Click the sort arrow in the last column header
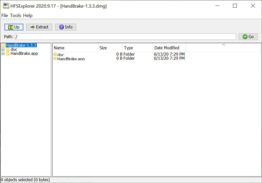Image resolution: width=262 pixels, height=183 pixels. point(224,45)
